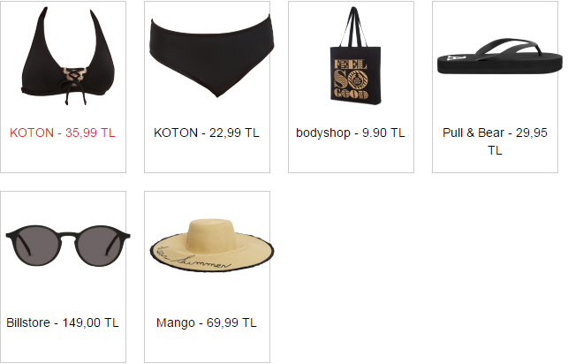Screen dimensions: 568x364
Task: Open the Mango - 69,99 TL link
Action: (x=207, y=322)
